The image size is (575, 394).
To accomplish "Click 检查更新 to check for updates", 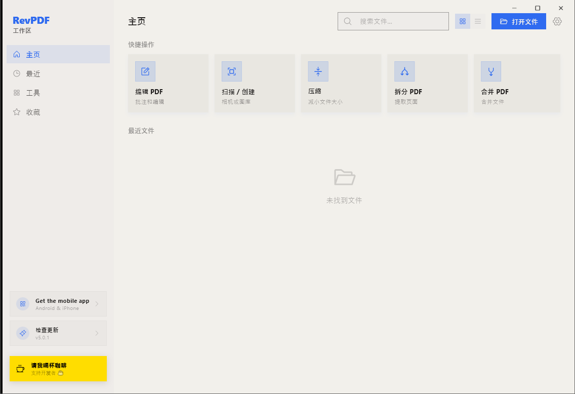I will (58, 333).
